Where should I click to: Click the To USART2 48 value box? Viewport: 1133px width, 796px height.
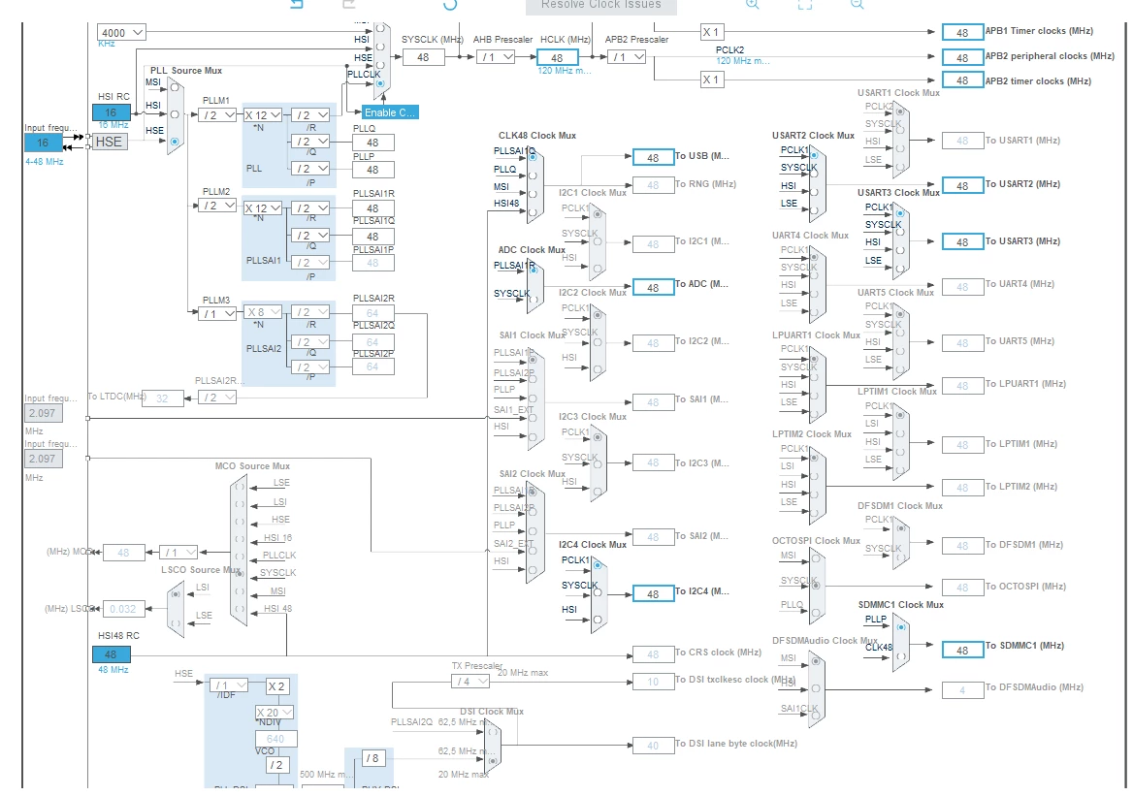pyautogui.click(x=962, y=185)
